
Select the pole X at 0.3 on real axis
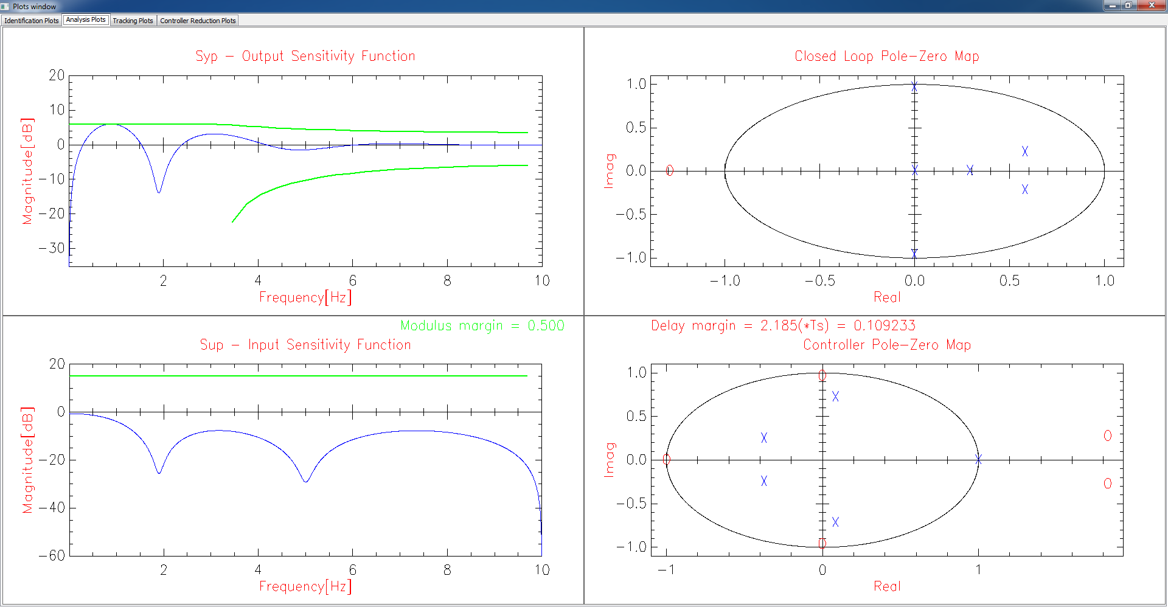(972, 171)
